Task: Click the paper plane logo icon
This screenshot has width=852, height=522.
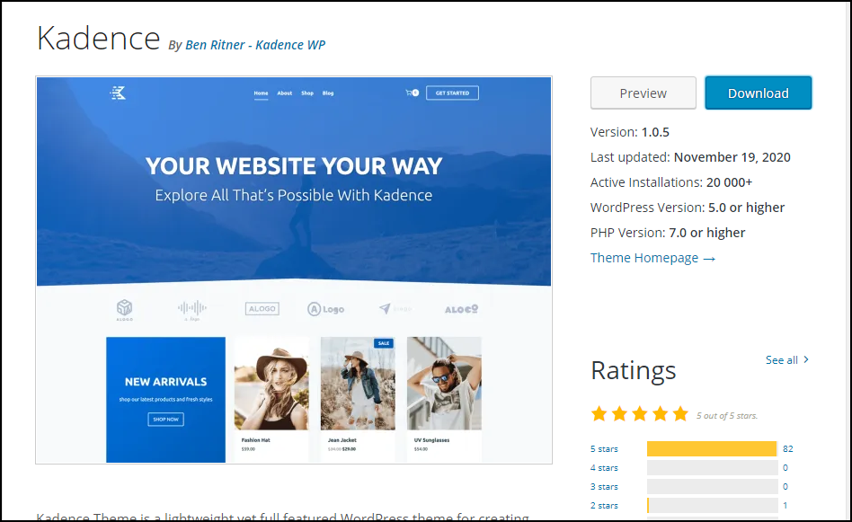Action: pyautogui.click(x=386, y=308)
